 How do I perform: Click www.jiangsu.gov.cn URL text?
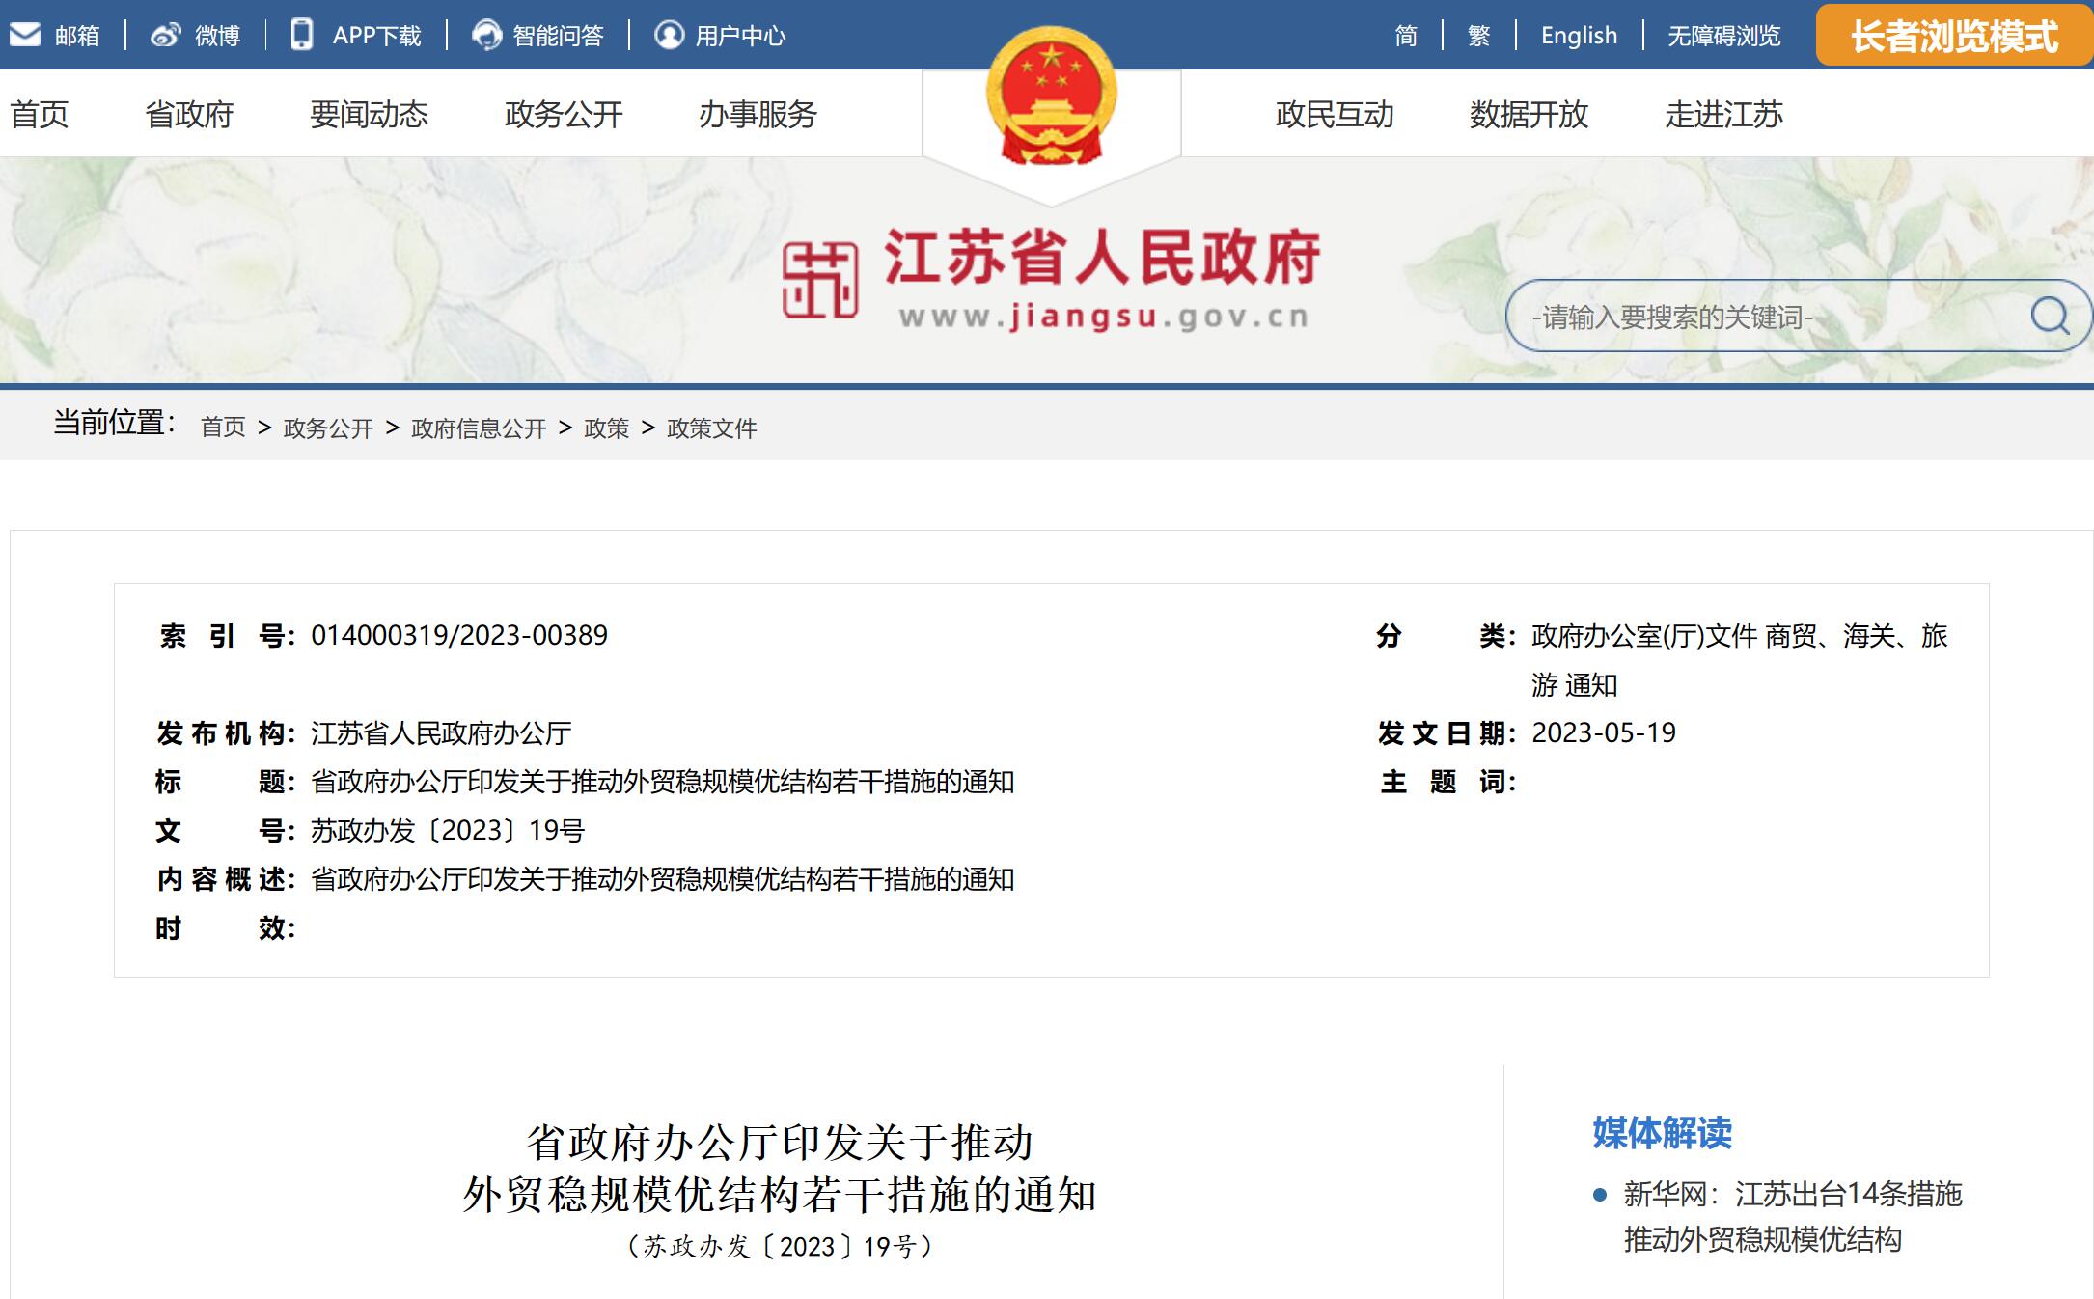[x=1104, y=317]
